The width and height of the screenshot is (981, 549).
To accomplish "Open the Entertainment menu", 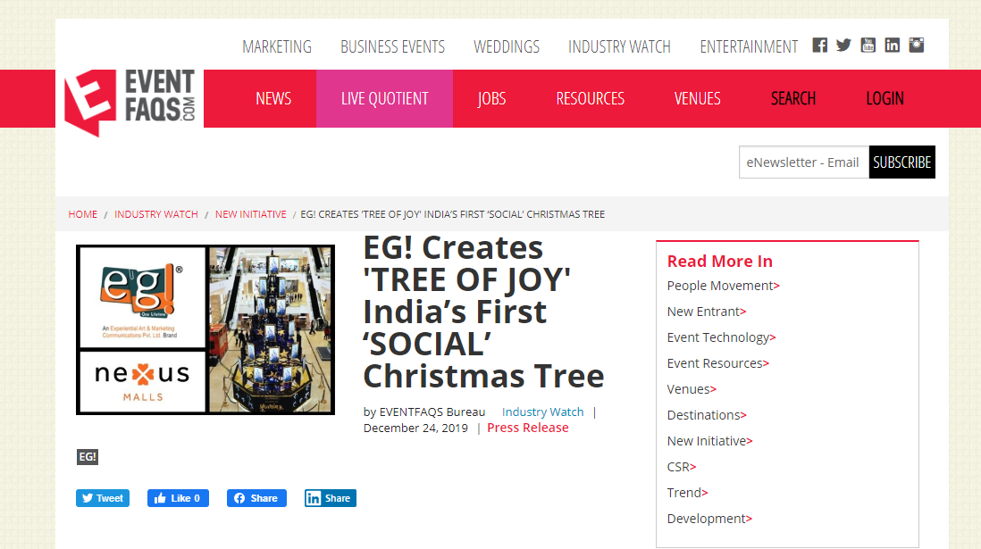I will click(x=749, y=47).
